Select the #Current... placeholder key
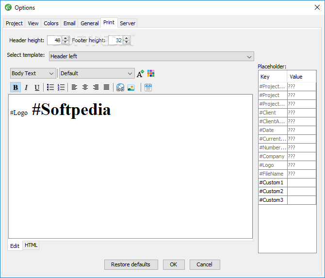Image resolution: width=325 pixels, height=278 pixels. pyautogui.click(x=273, y=139)
